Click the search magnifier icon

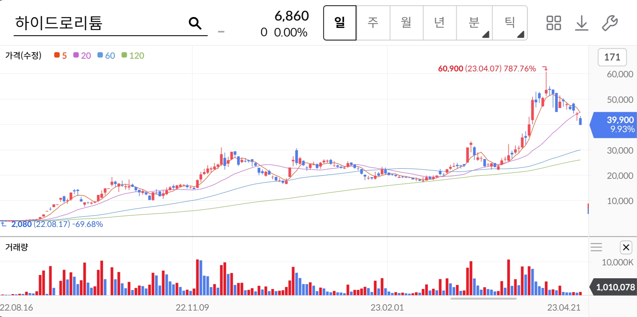[195, 23]
